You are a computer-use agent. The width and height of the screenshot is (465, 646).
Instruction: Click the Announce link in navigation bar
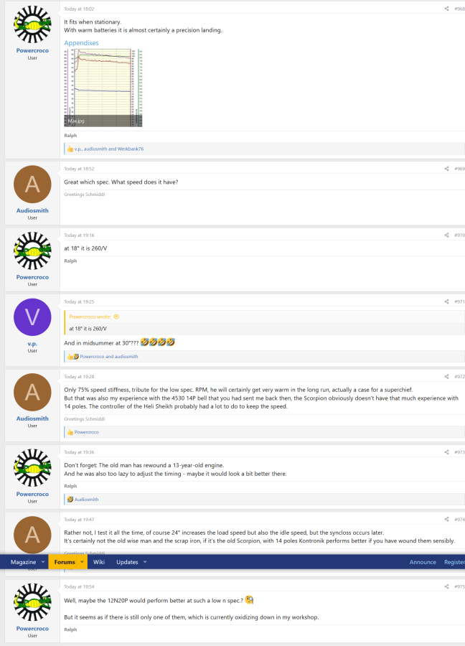(x=423, y=562)
